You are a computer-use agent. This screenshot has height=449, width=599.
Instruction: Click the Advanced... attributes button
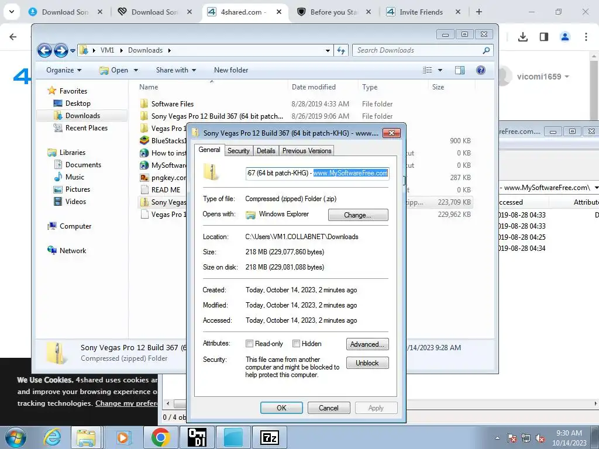(367, 344)
